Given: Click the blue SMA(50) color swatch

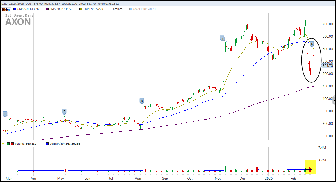Looking at the screenshot, I should pyautogui.click(x=15, y=9).
